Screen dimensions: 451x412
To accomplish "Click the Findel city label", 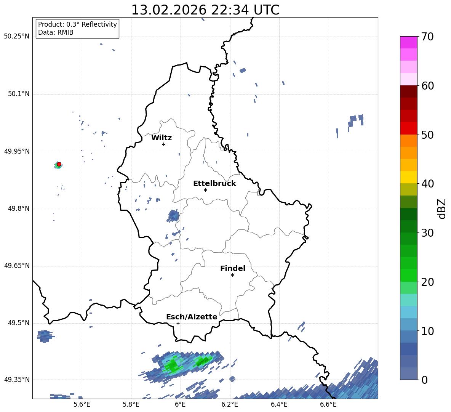I will coord(233,268).
